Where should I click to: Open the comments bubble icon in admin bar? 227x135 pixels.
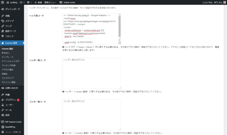coord(28,2)
